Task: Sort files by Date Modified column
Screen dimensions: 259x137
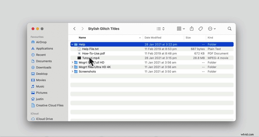Action: (x=153, y=38)
